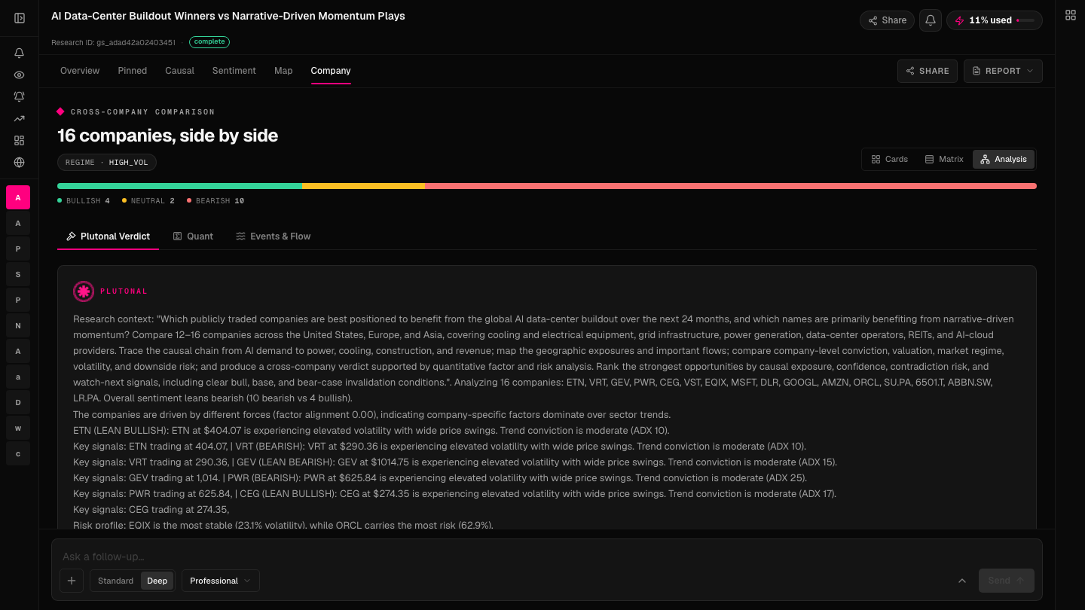Select the Analysis view
Screen dimensions: 1085x610
[1004, 159]
